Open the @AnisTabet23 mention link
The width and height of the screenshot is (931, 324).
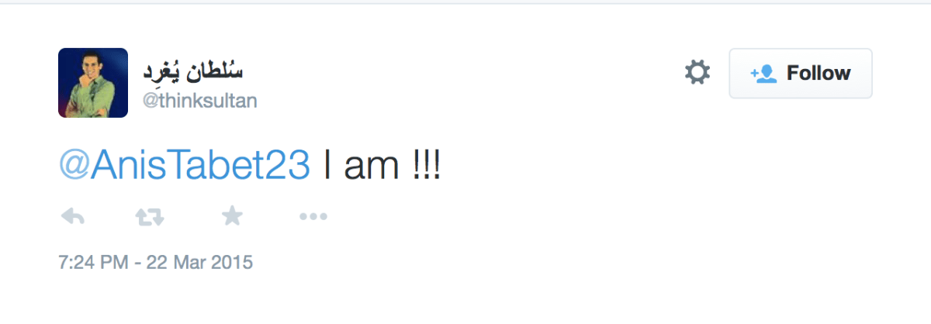[185, 166]
